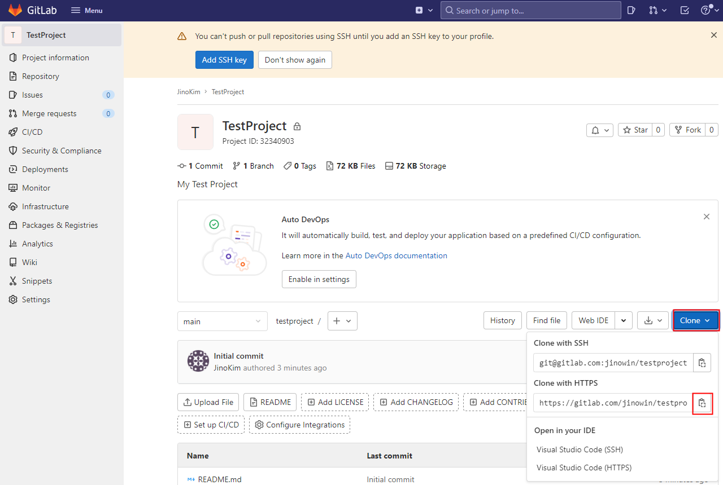Copy the SSH clone URL
723x485 pixels.
tap(702, 363)
